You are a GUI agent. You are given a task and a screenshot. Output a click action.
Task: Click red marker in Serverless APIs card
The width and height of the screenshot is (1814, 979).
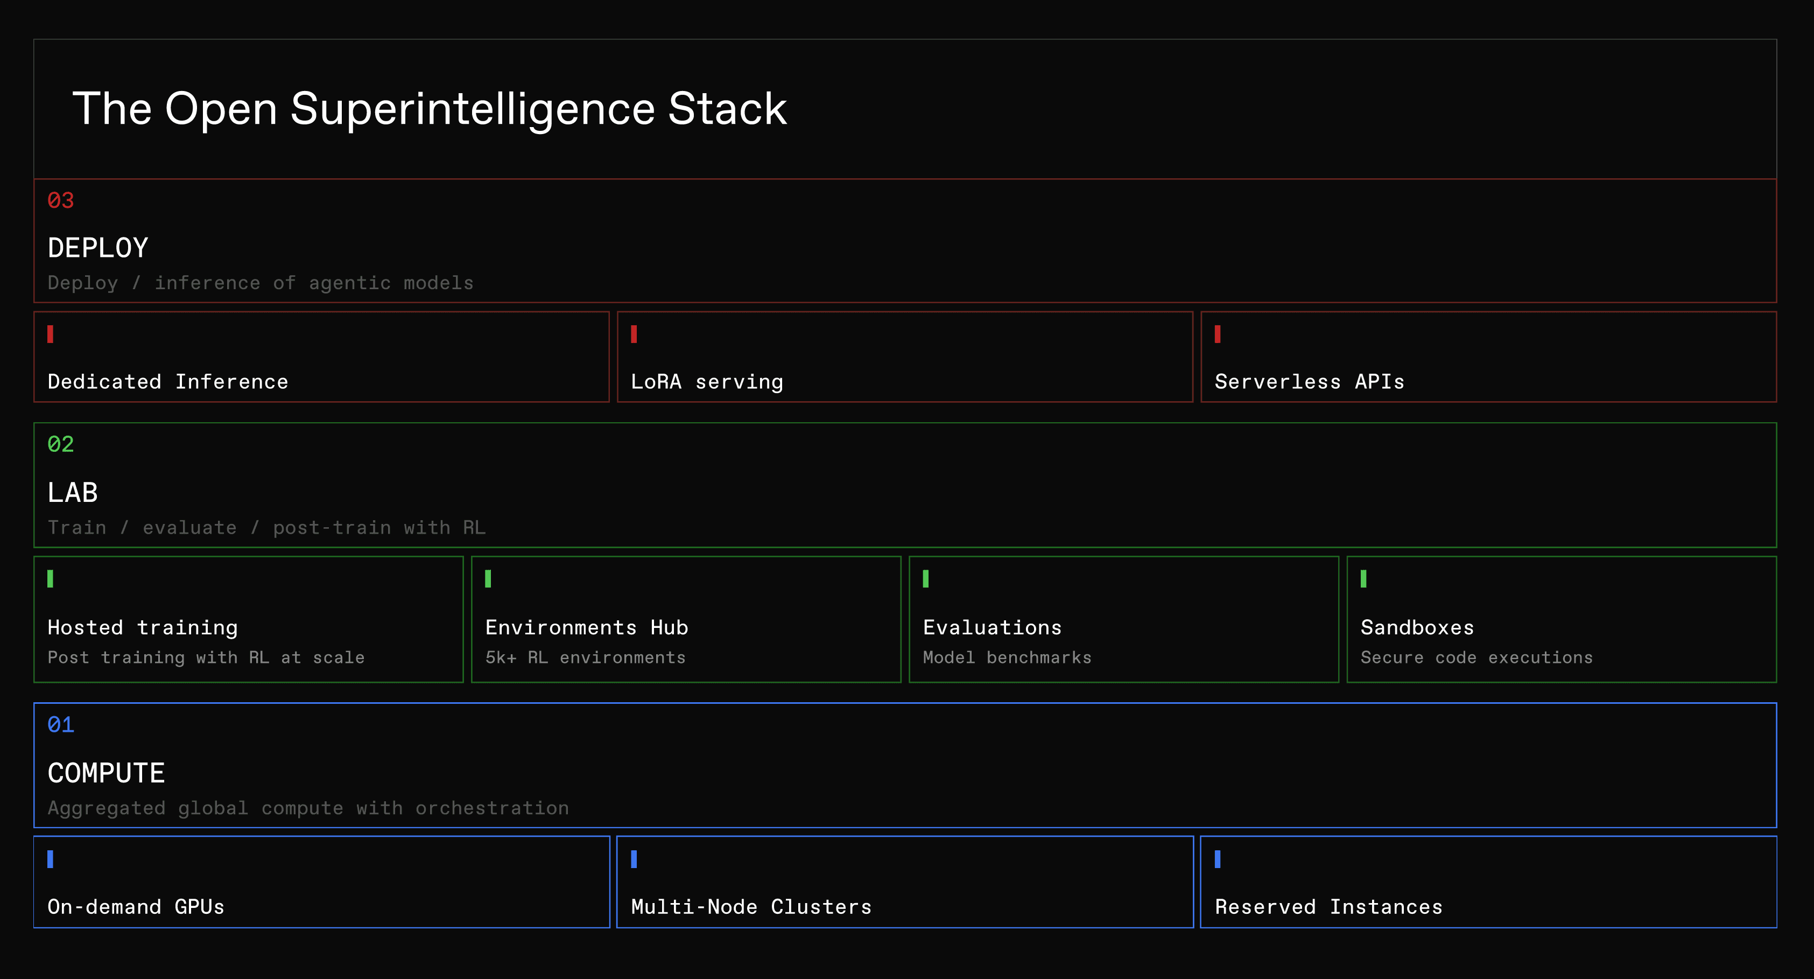pyautogui.click(x=1218, y=334)
